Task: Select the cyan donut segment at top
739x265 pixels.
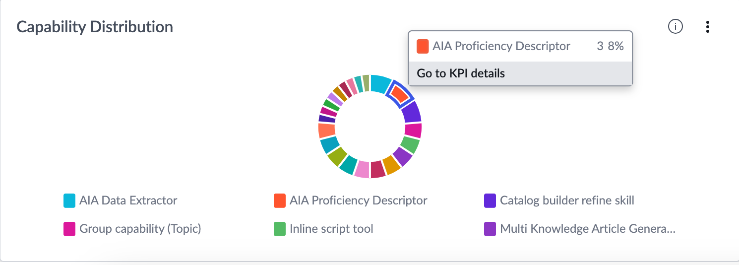Action: [381, 84]
